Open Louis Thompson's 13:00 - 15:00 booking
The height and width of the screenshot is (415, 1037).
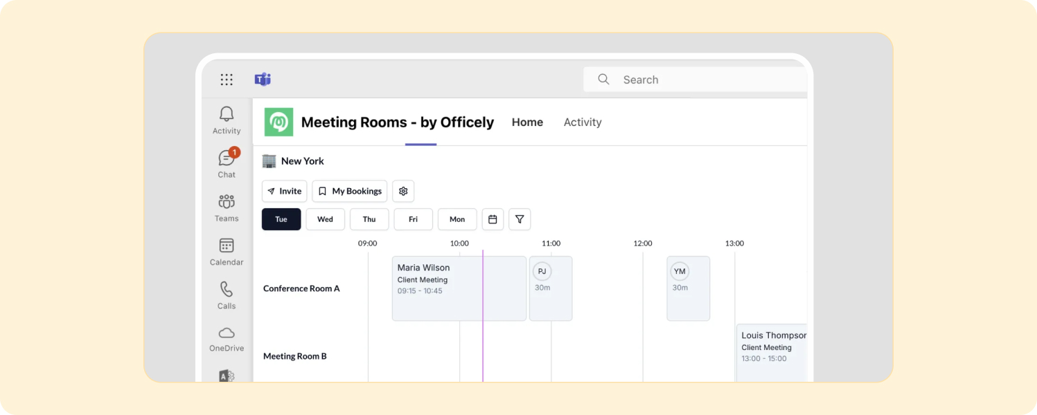click(x=772, y=353)
